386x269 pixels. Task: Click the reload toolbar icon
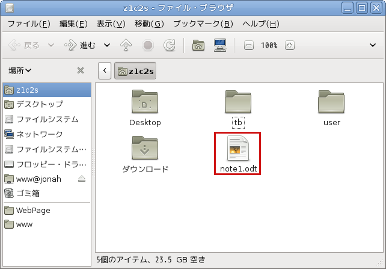[x=170, y=45]
